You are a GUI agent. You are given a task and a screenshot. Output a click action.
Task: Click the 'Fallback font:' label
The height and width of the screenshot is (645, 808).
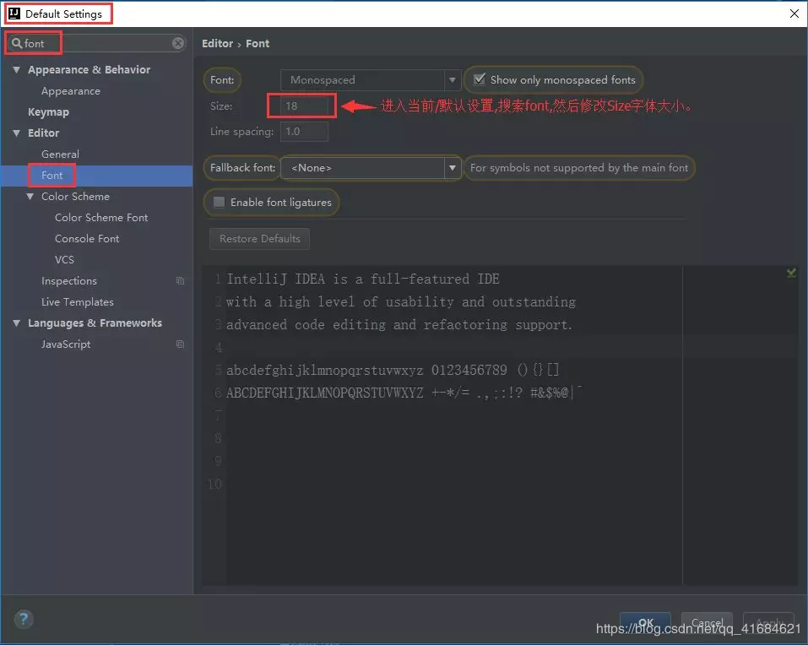(242, 168)
